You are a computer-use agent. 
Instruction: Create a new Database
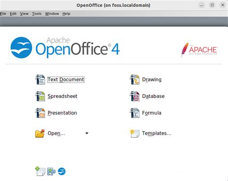(153, 96)
